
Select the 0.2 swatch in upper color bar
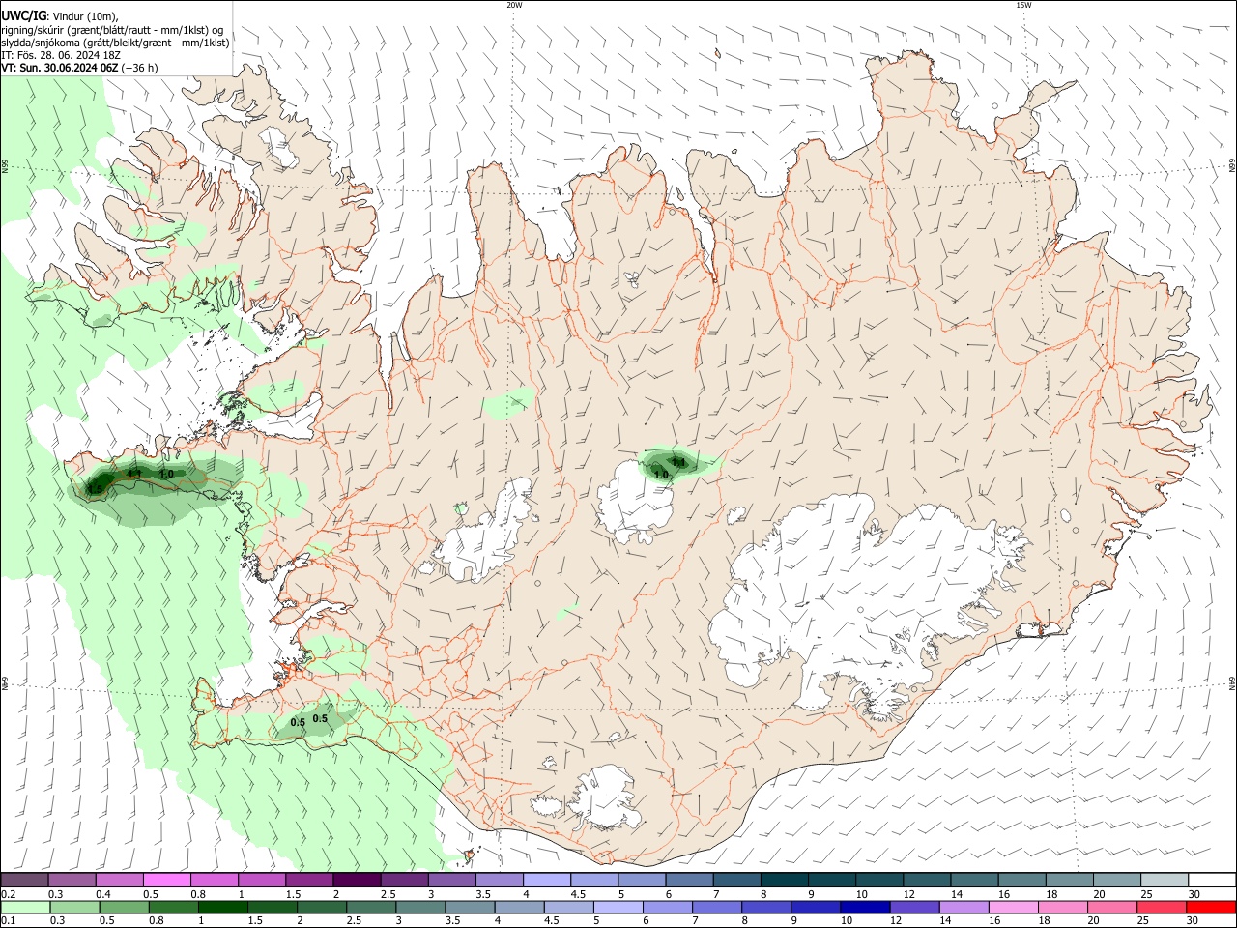tap(24, 881)
